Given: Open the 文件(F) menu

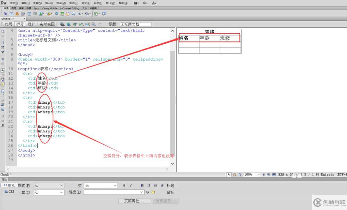Looking at the screenshot, I should [14, 3].
